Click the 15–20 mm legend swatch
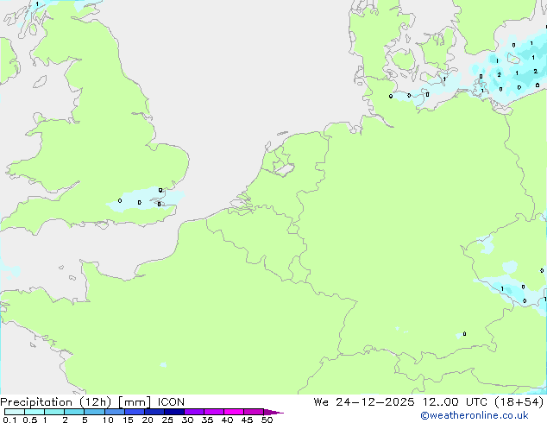Screen dimensions: 547x423 point(134,412)
